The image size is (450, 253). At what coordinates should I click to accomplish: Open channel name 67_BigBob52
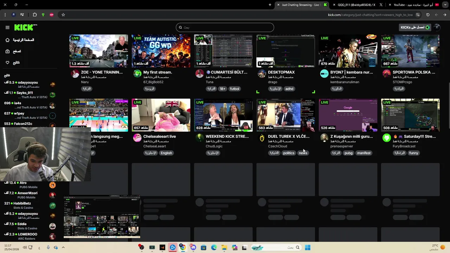(x=153, y=82)
